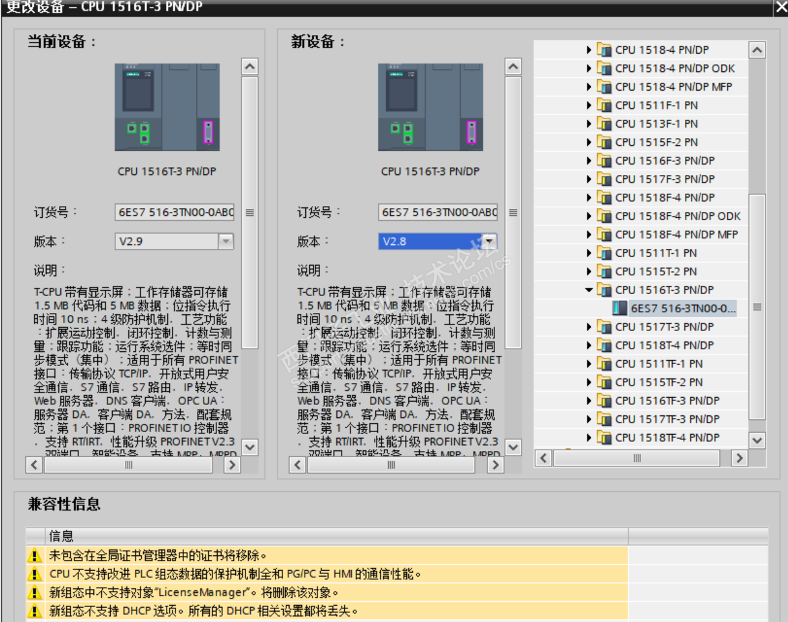Image resolution: width=788 pixels, height=622 pixels.
Task: Click the CPU 1517F-3 PN/DP folder icon
Action: (604, 179)
